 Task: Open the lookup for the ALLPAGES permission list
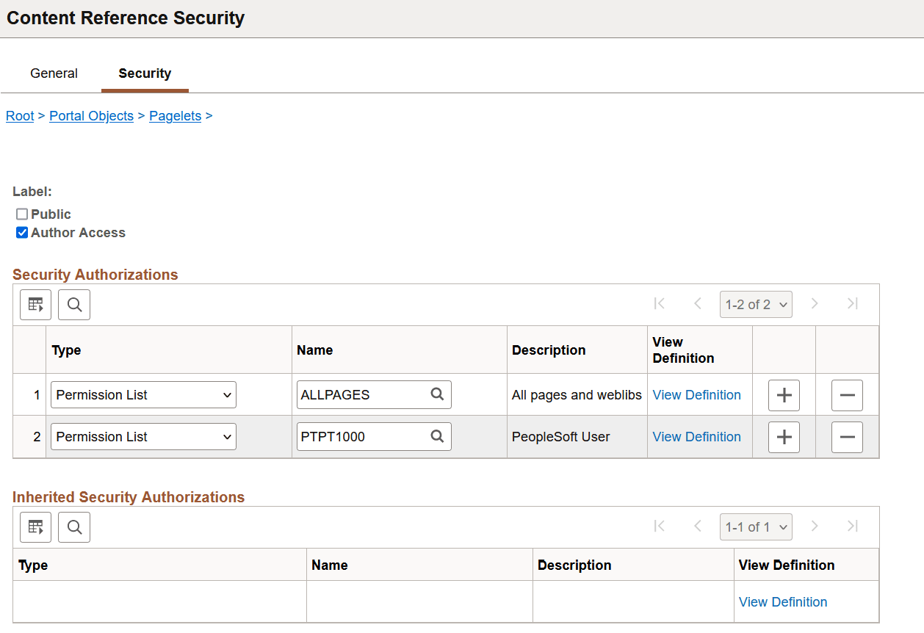(x=437, y=394)
